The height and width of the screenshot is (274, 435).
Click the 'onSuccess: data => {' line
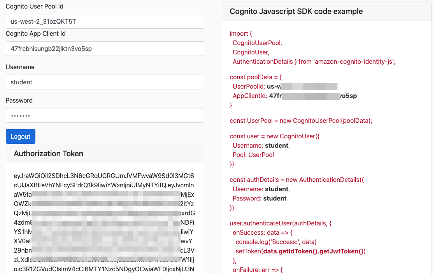[263, 232]
